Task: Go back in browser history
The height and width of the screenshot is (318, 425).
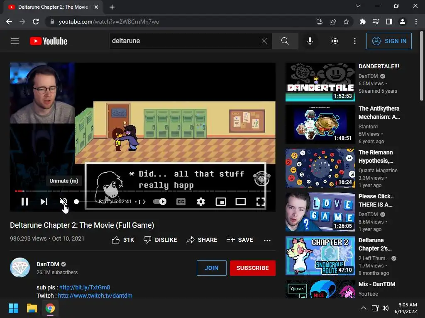Action: pos(9,22)
